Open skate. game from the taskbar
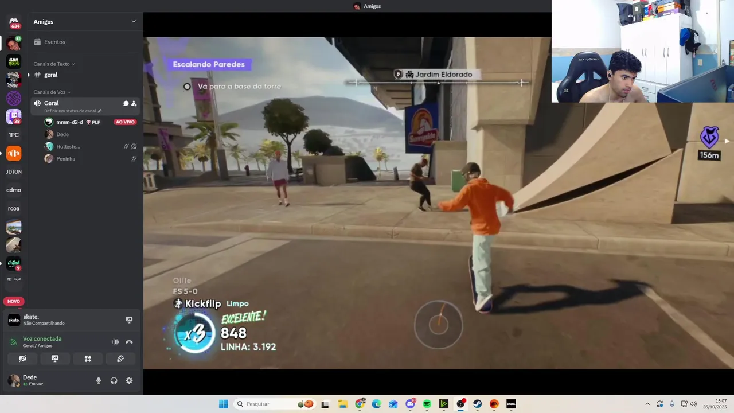Screen dimensions: 734x413 511,404
